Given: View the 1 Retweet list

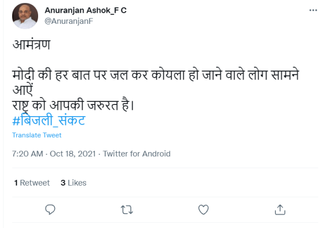Looking at the screenshot, I should pos(32,183).
